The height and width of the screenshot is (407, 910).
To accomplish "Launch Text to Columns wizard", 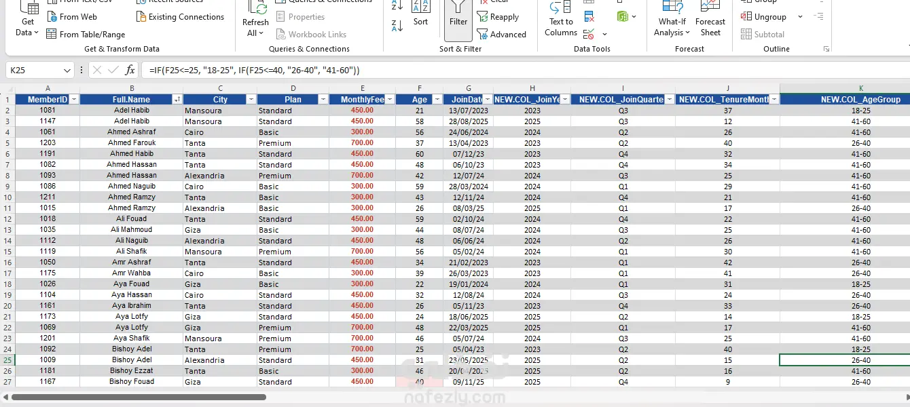I will click(x=561, y=18).
